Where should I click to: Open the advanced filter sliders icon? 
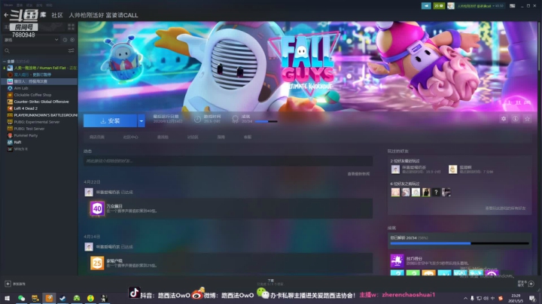pos(72,50)
